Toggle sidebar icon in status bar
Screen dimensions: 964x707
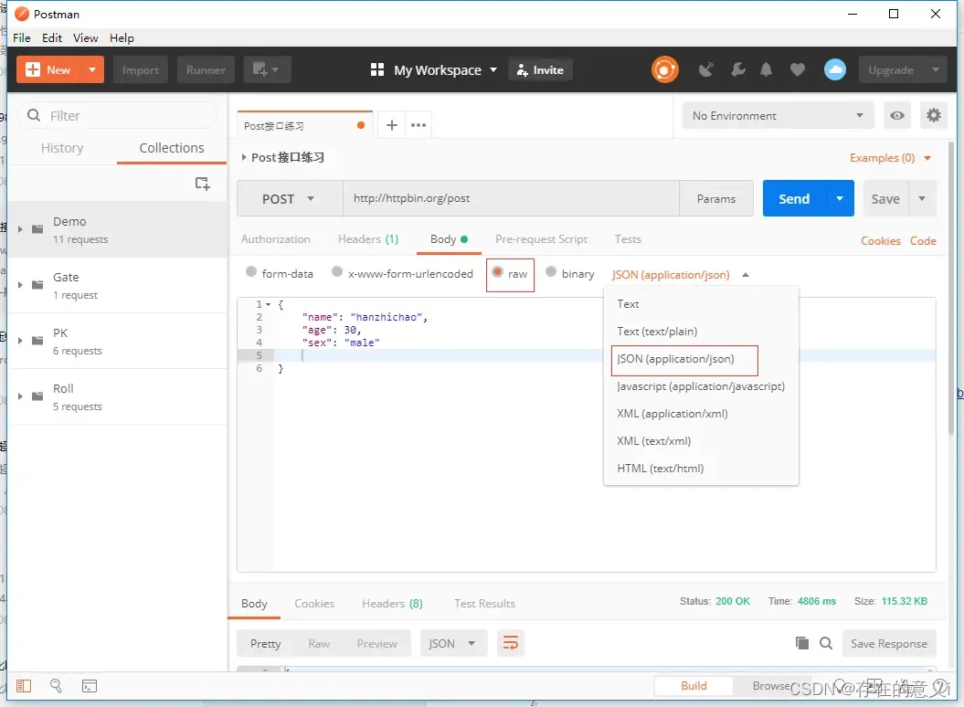point(24,685)
